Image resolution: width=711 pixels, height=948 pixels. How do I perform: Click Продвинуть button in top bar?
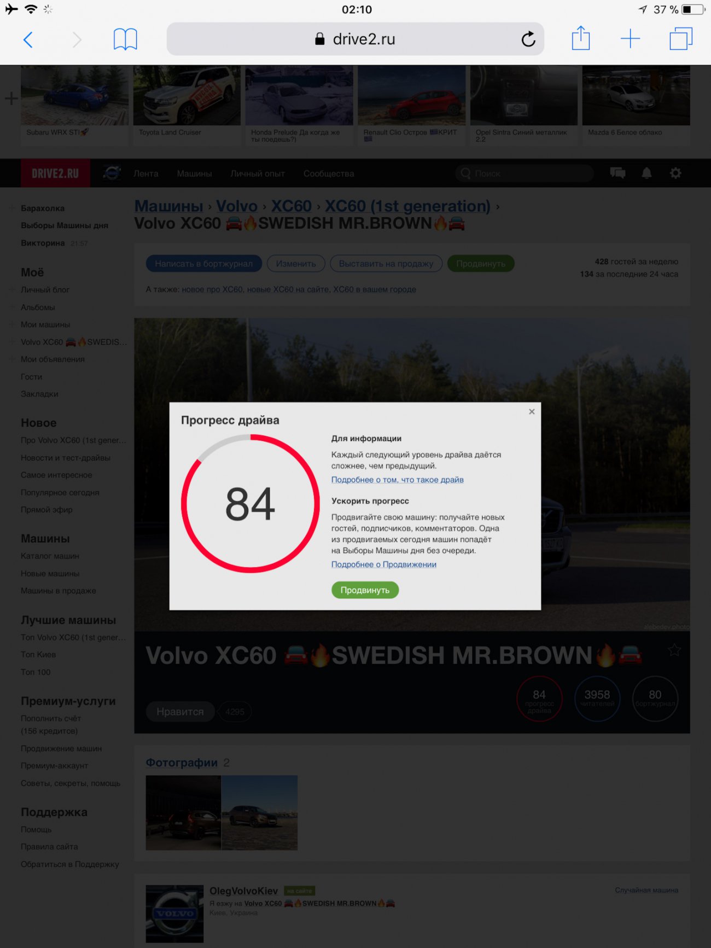coord(481,264)
